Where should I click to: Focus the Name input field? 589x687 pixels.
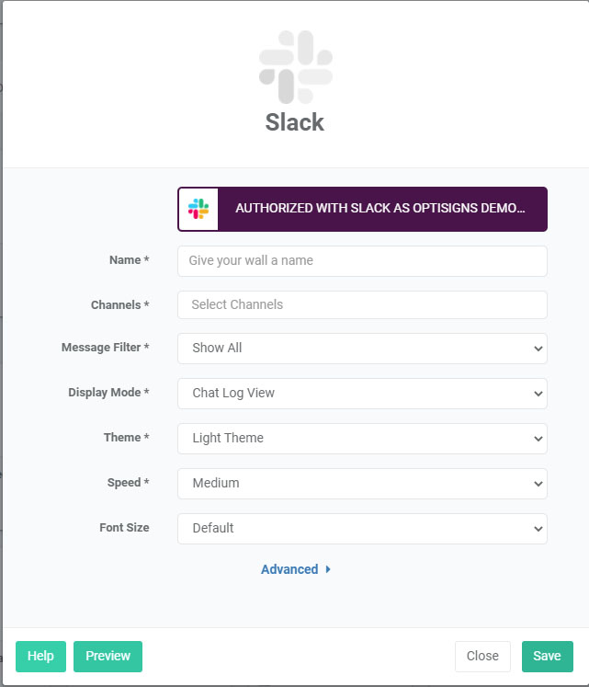click(x=362, y=260)
